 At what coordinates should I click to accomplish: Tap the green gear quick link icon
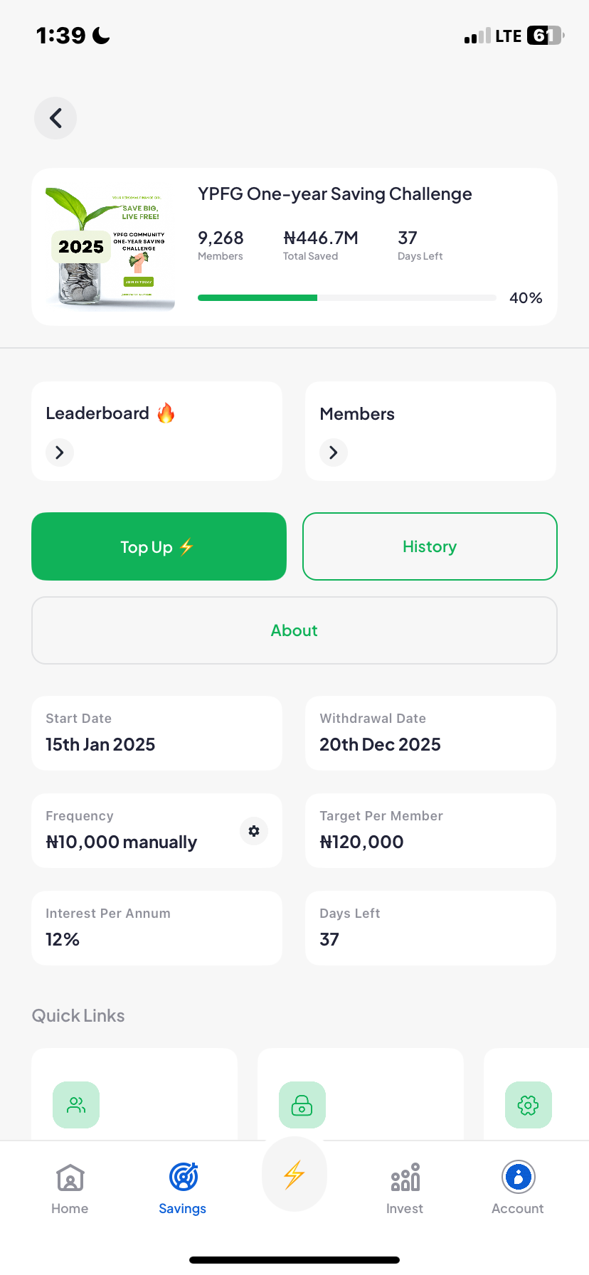tap(528, 1105)
